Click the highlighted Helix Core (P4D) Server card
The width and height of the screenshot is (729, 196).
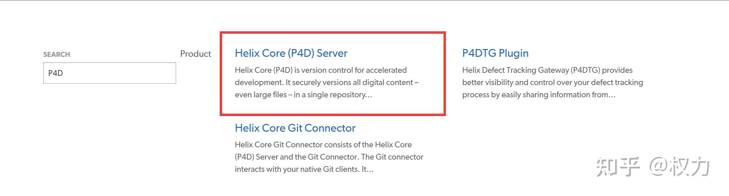332,73
